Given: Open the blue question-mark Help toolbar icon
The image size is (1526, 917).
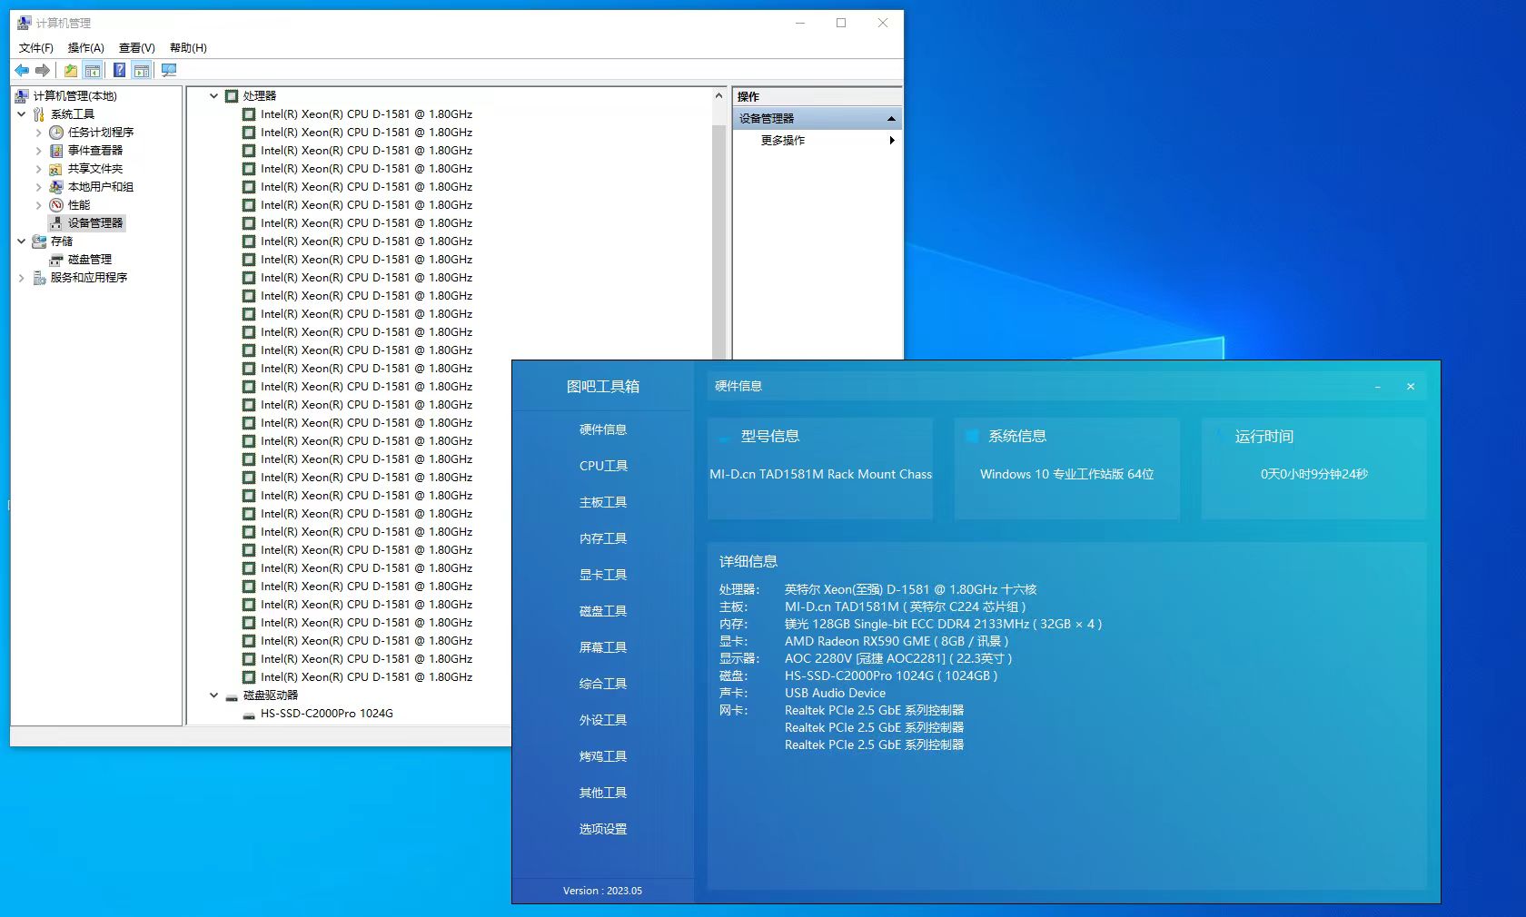Looking at the screenshot, I should 119,70.
